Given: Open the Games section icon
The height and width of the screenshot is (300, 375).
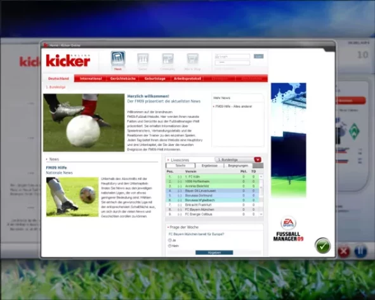Looking at the screenshot, I should pyautogui.click(x=143, y=59).
